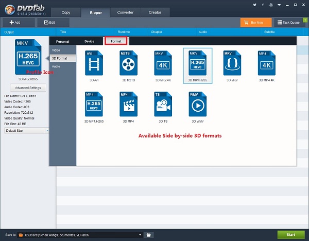The width and height of the screenshot is (309, 241).
Task: Click the Edit button
Action: (x=53, y=23)
